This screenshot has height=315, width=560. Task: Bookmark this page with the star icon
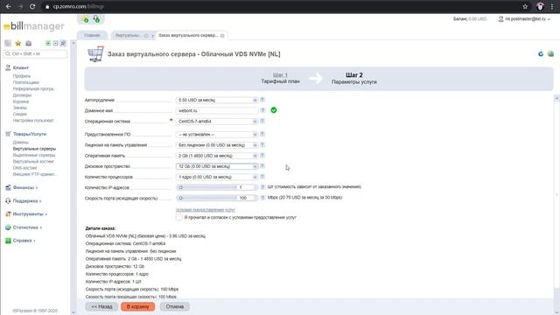[525, 6]
